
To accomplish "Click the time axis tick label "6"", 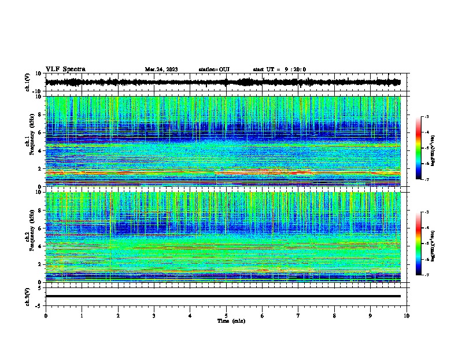I will click(263, 316).
